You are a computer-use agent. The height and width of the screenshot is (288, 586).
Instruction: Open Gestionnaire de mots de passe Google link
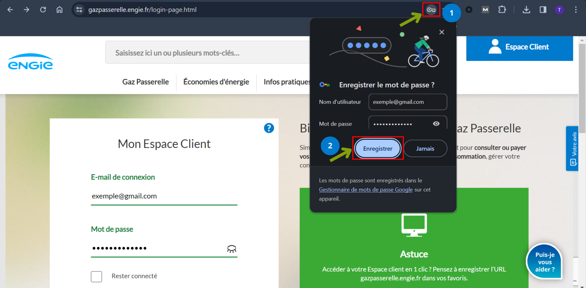pos(365,190)
